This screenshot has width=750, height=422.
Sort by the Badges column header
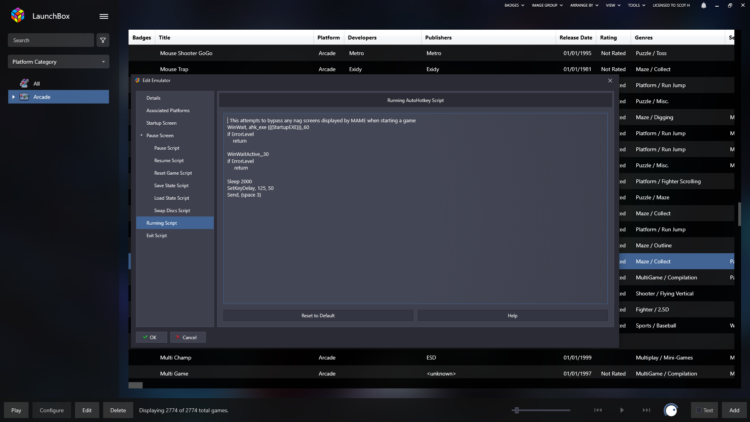[141, 38]
